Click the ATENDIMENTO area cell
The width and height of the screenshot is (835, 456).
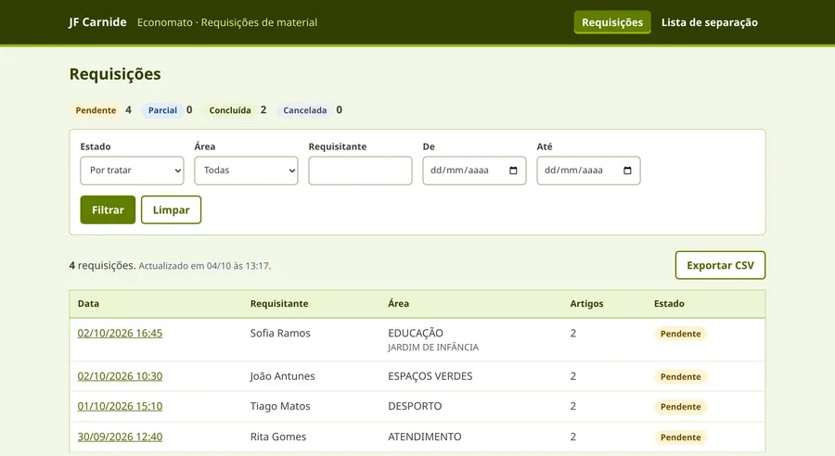[424, 437]
